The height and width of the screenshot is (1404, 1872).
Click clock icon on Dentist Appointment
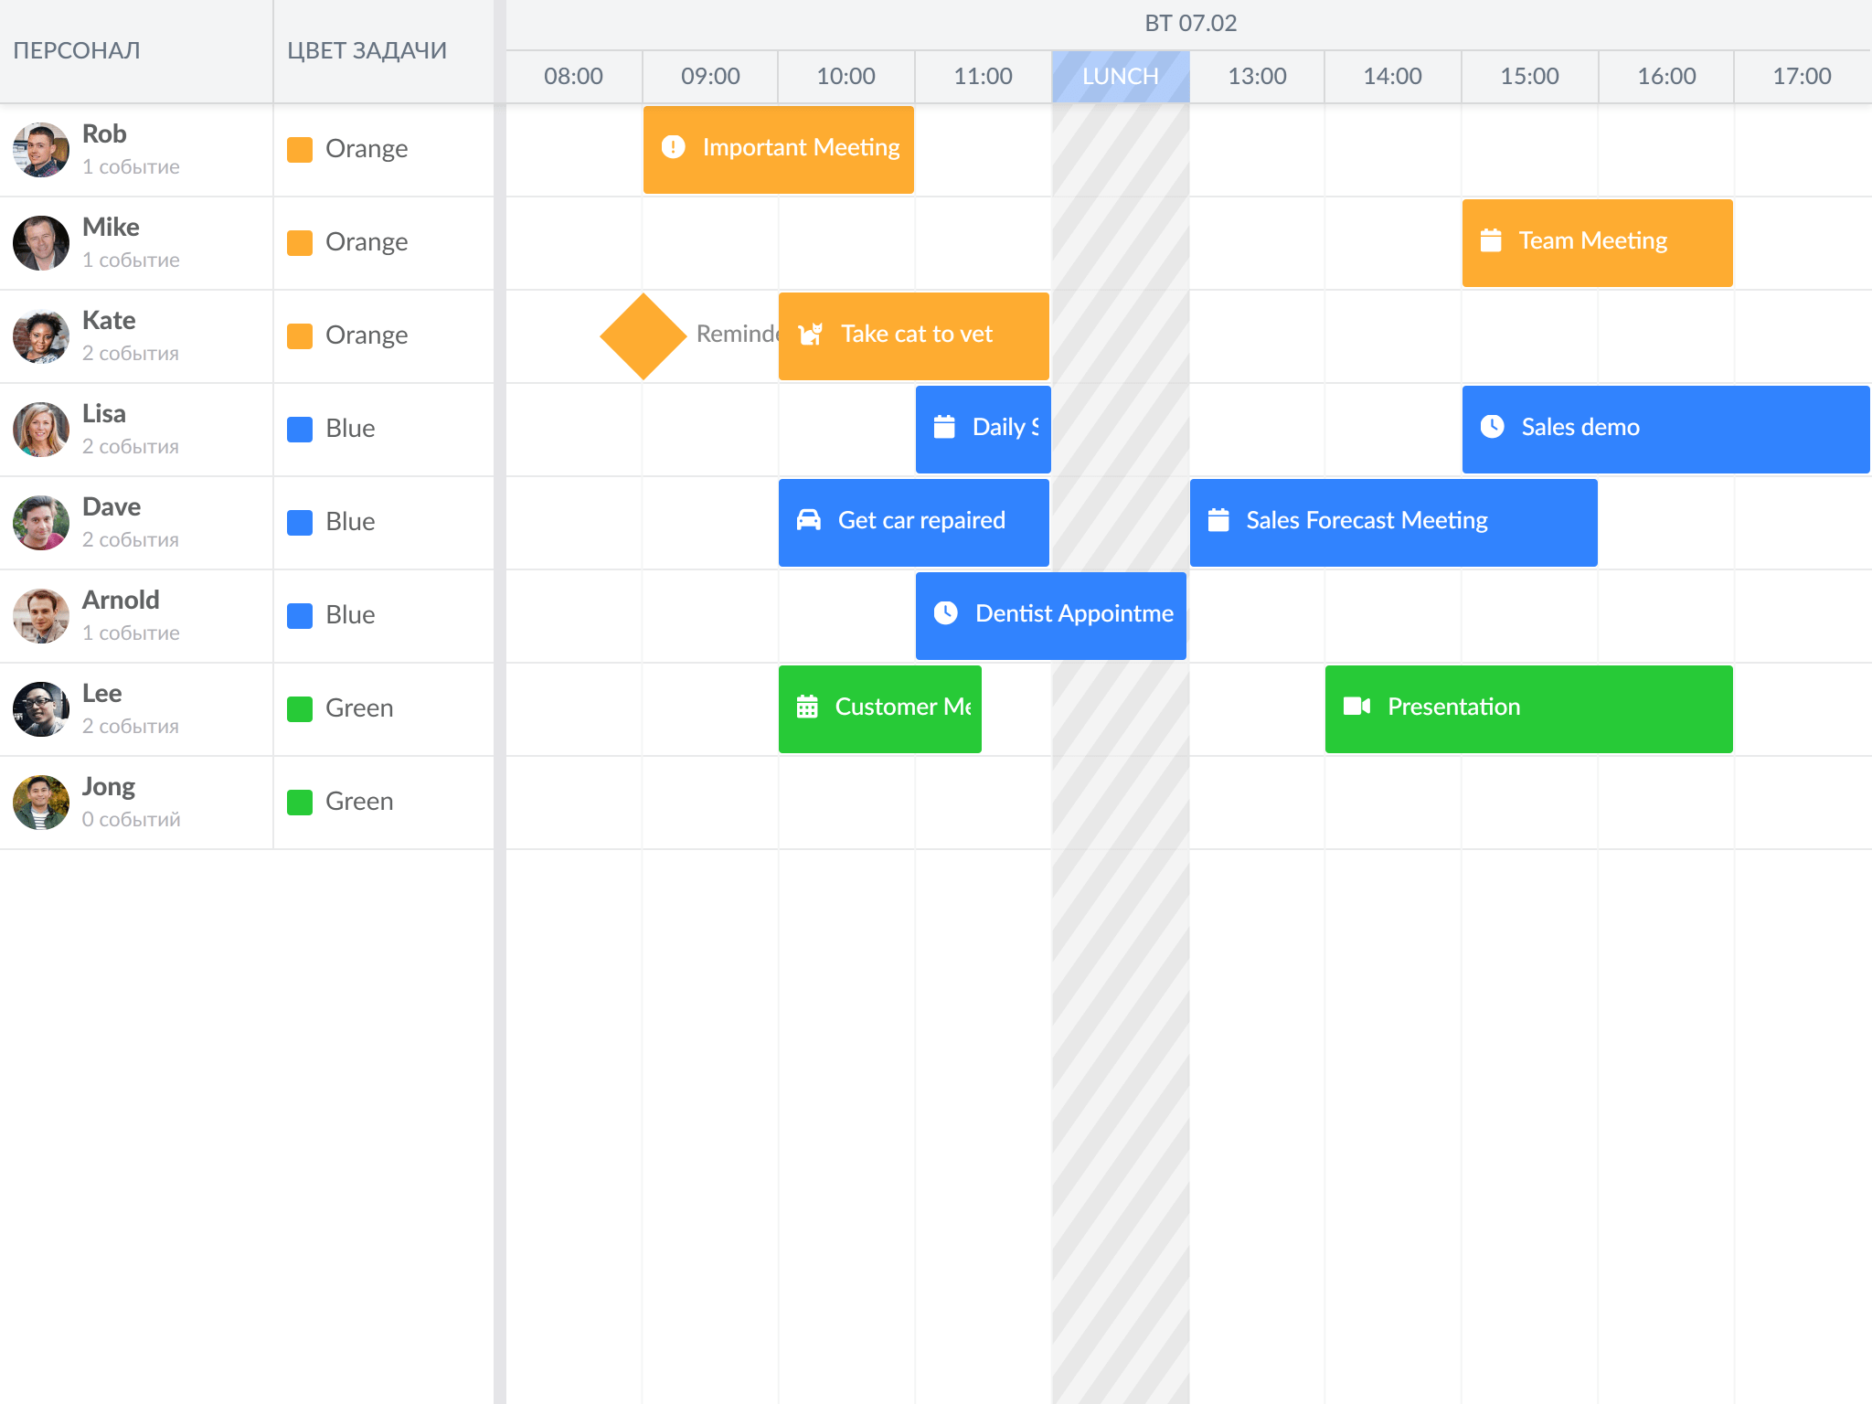[946, 613]
